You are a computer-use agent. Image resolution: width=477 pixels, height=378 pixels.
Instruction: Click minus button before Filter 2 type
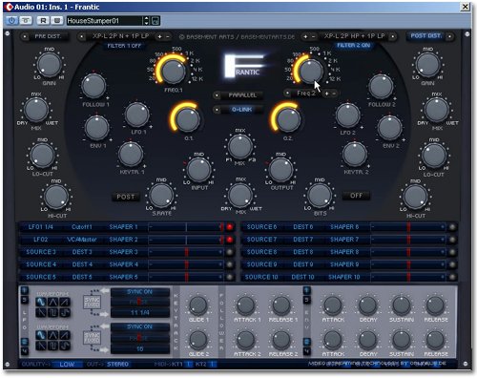click(x=313, y=37)
